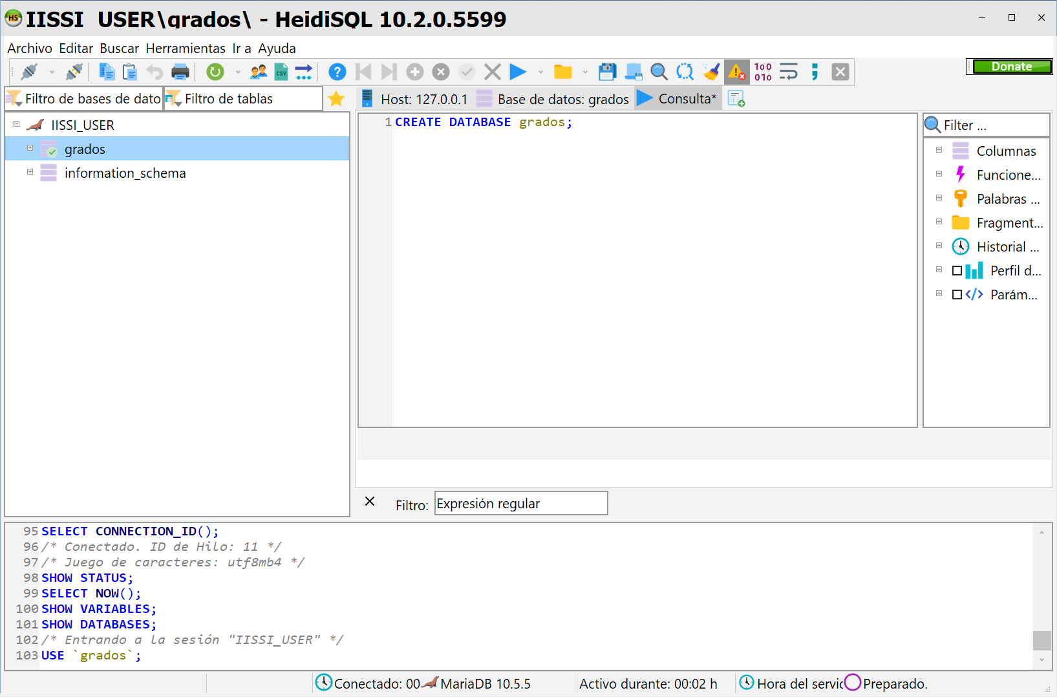The image size is (1057, 697).
Task: Click inside the Filtro regular expression field
Action: (520, 503)
